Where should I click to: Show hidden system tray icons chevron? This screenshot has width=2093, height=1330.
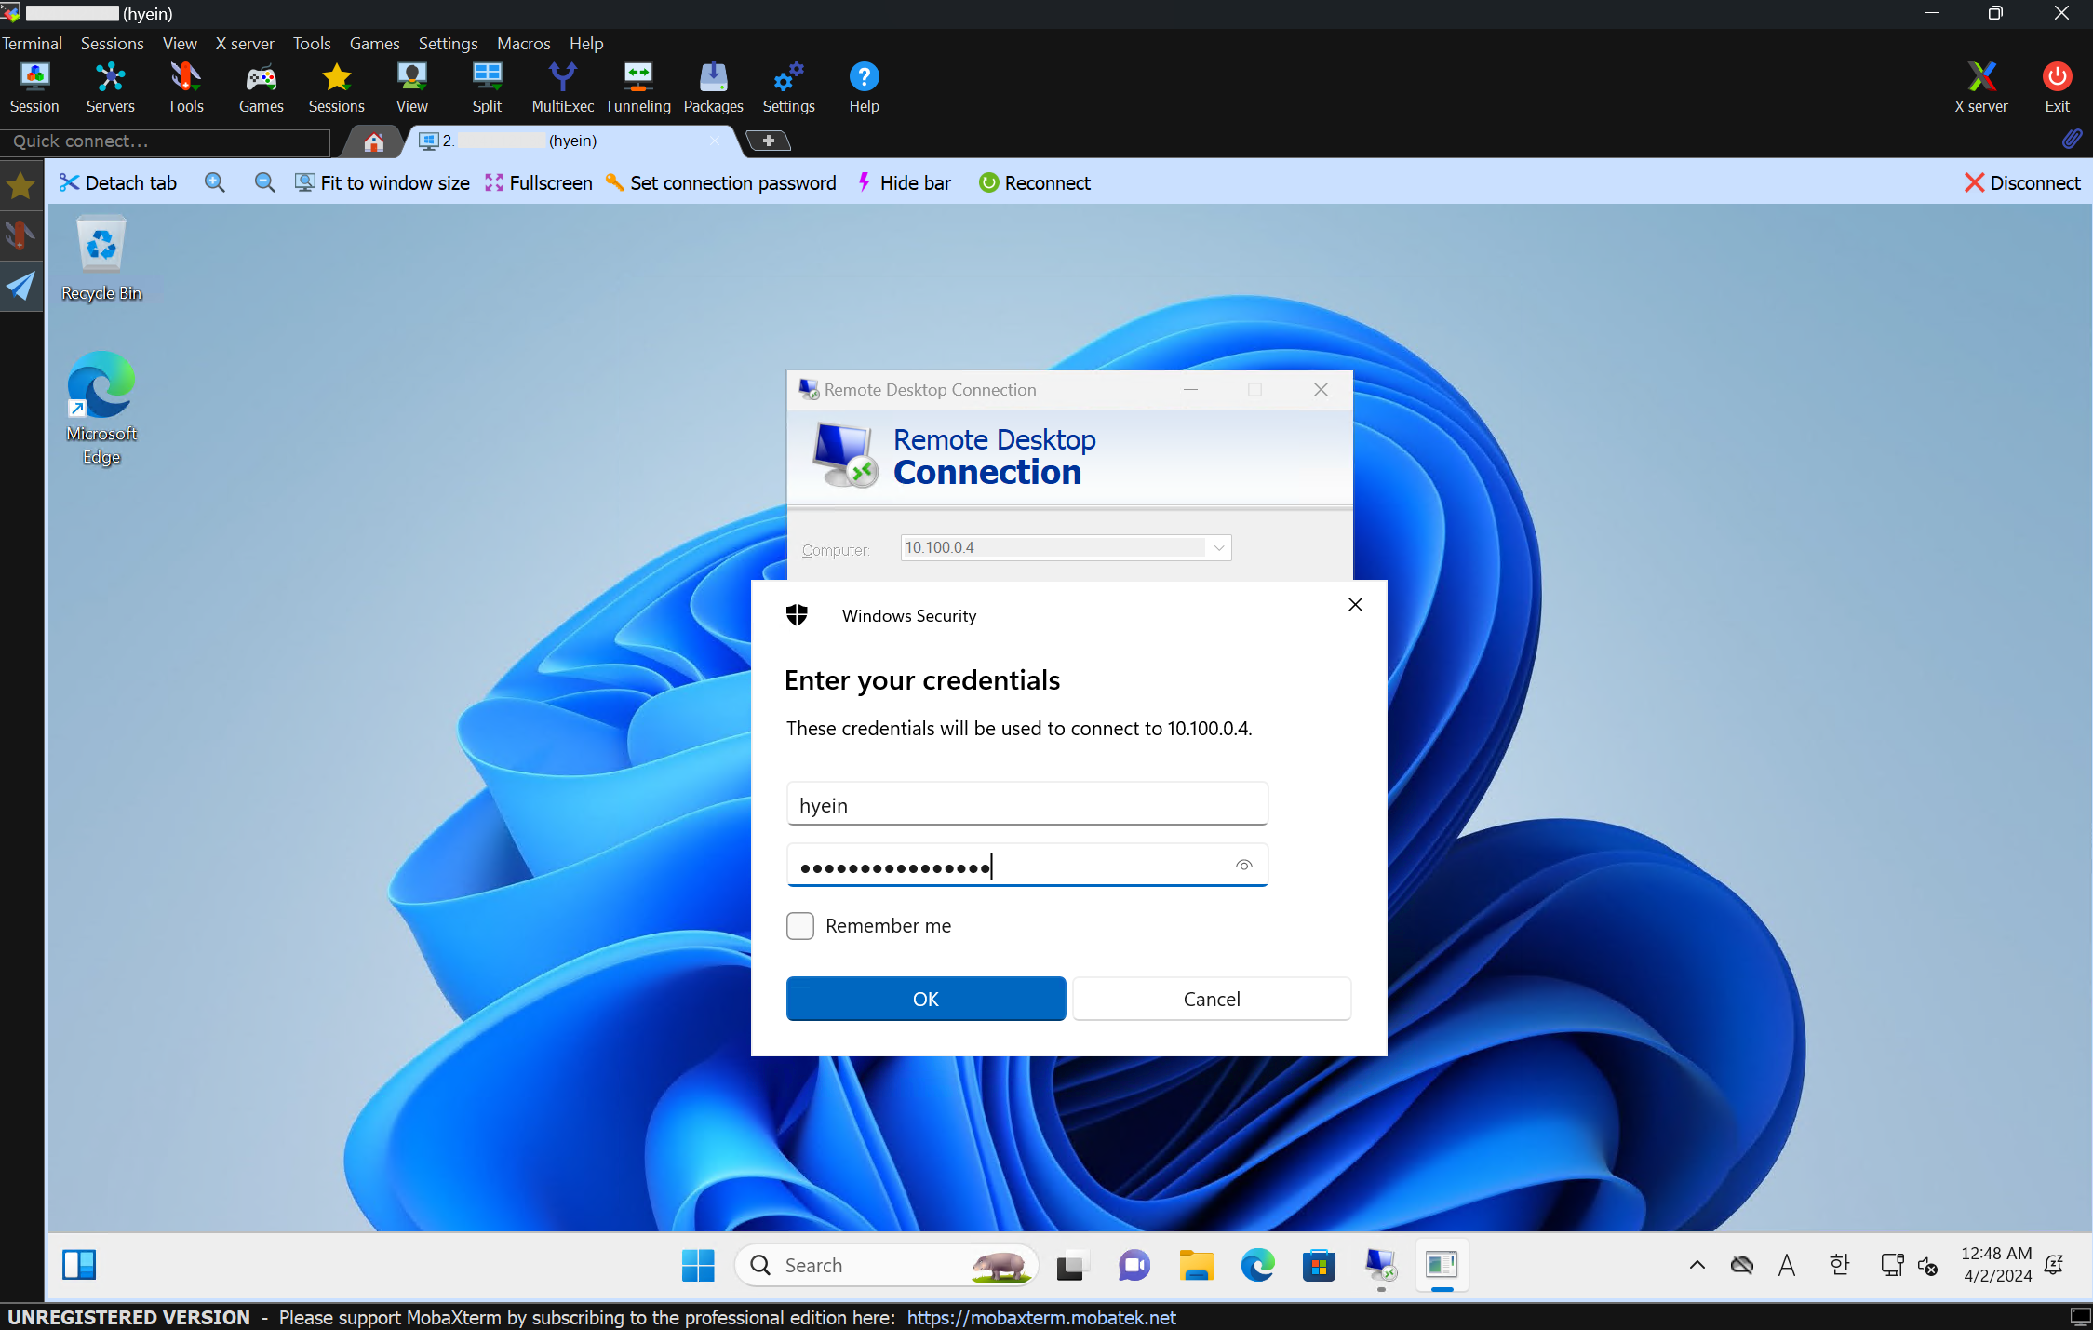[1697, 1264]
